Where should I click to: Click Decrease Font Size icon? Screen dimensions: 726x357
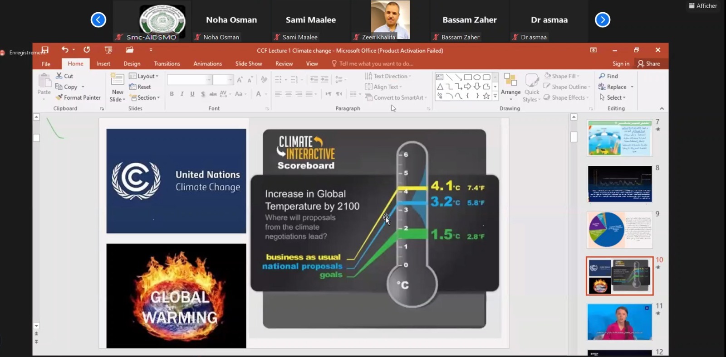point(250,80)
